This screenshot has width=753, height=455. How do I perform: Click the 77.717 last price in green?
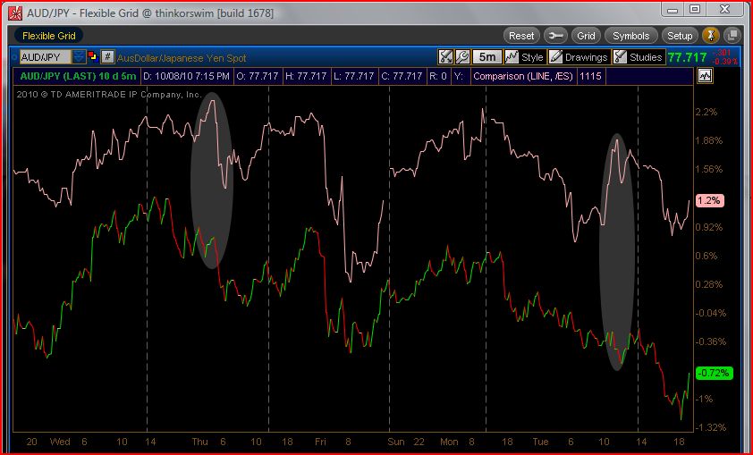coord(687,57)
